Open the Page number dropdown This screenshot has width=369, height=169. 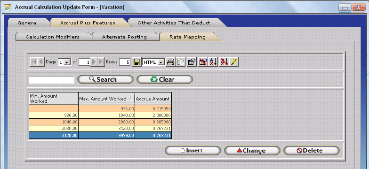click(64, 62)
